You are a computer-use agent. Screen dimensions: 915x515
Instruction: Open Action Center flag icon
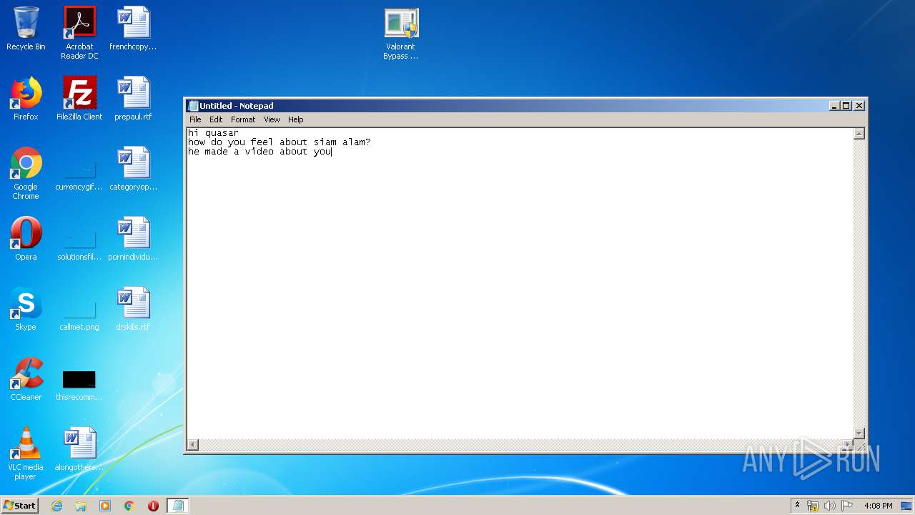(x=847, y=506)
